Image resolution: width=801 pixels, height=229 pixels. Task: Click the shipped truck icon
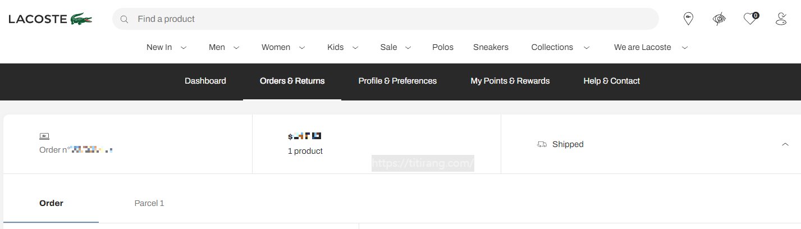coord(542,144)
